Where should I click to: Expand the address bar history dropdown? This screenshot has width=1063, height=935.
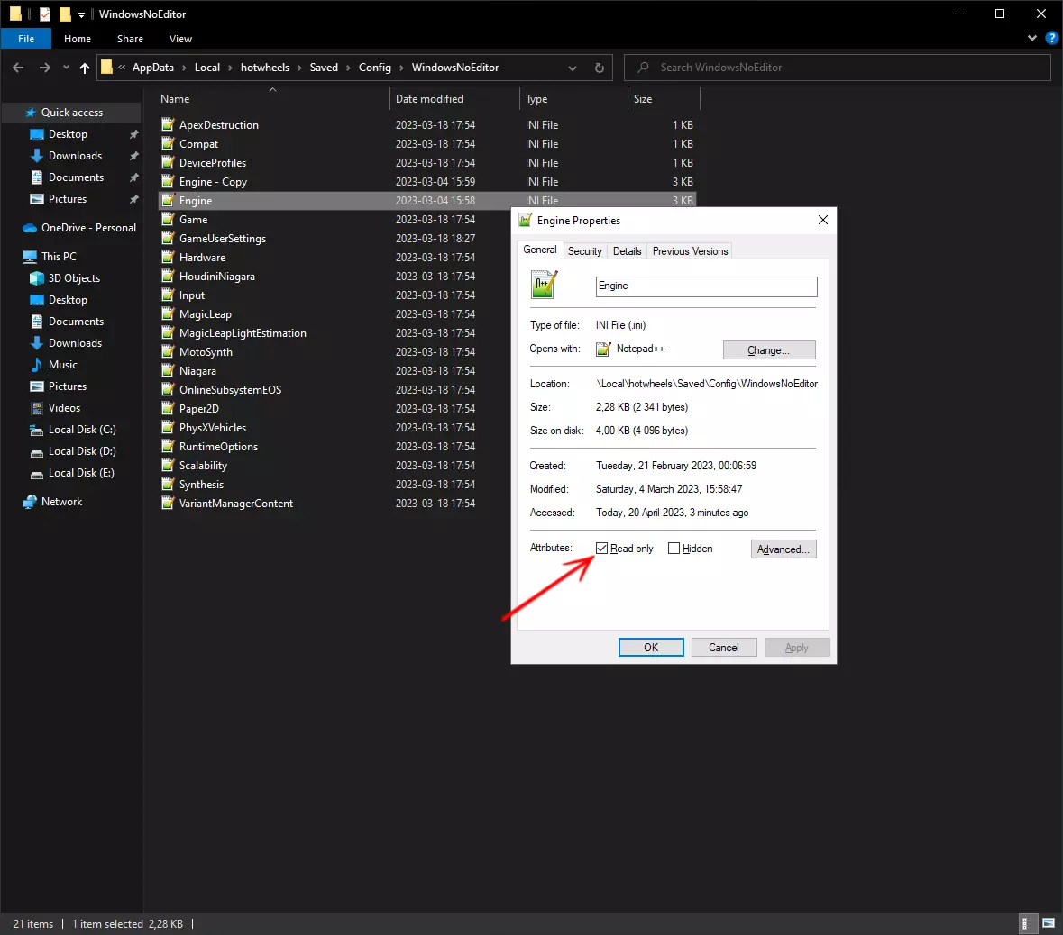[x=573, y=68]
